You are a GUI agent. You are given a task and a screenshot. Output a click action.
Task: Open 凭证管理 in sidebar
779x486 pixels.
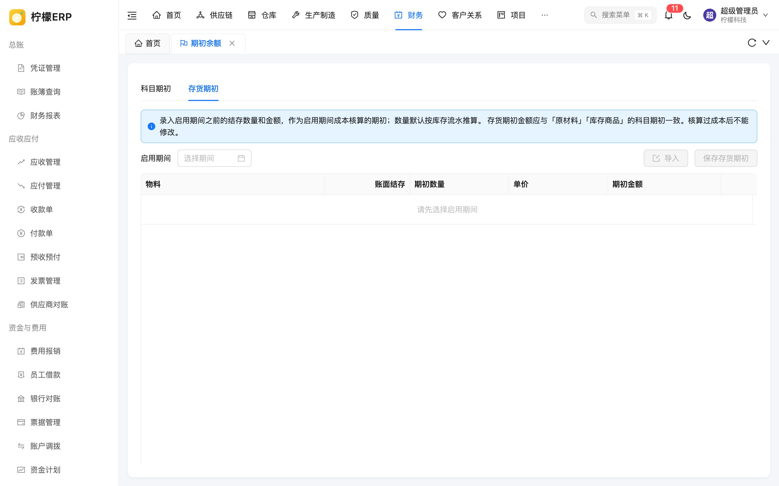click(x=59, y=68)
